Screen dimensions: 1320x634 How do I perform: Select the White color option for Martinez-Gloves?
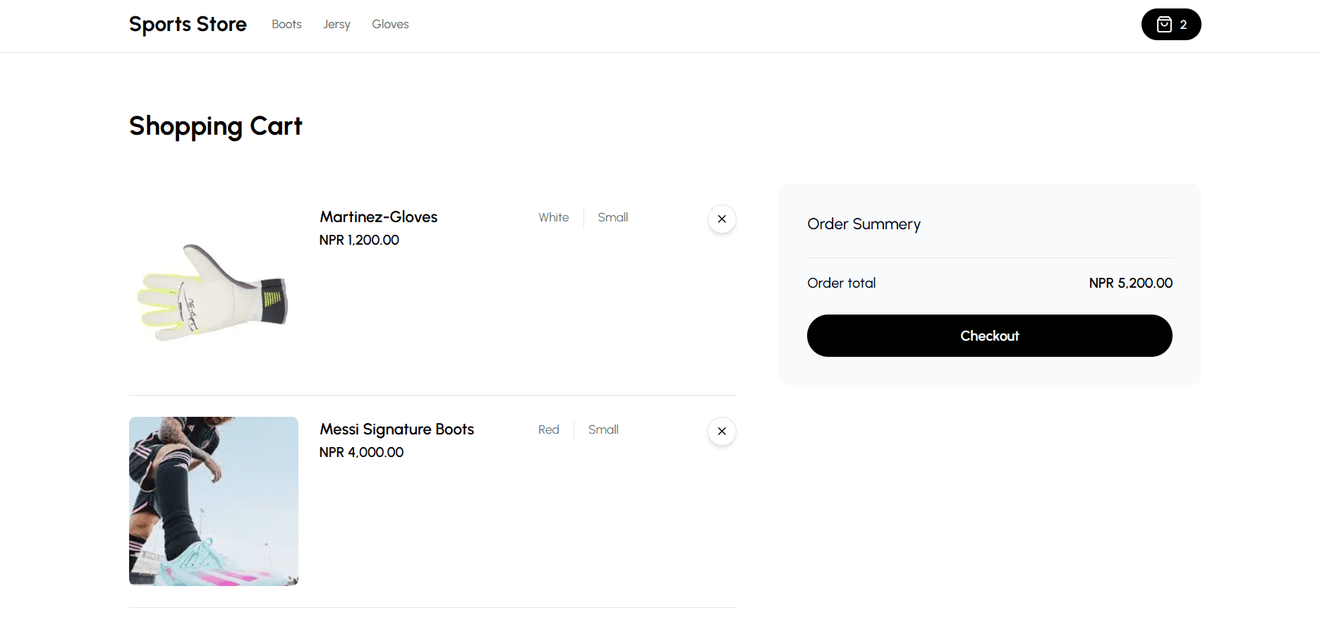(x=553, y=217)
